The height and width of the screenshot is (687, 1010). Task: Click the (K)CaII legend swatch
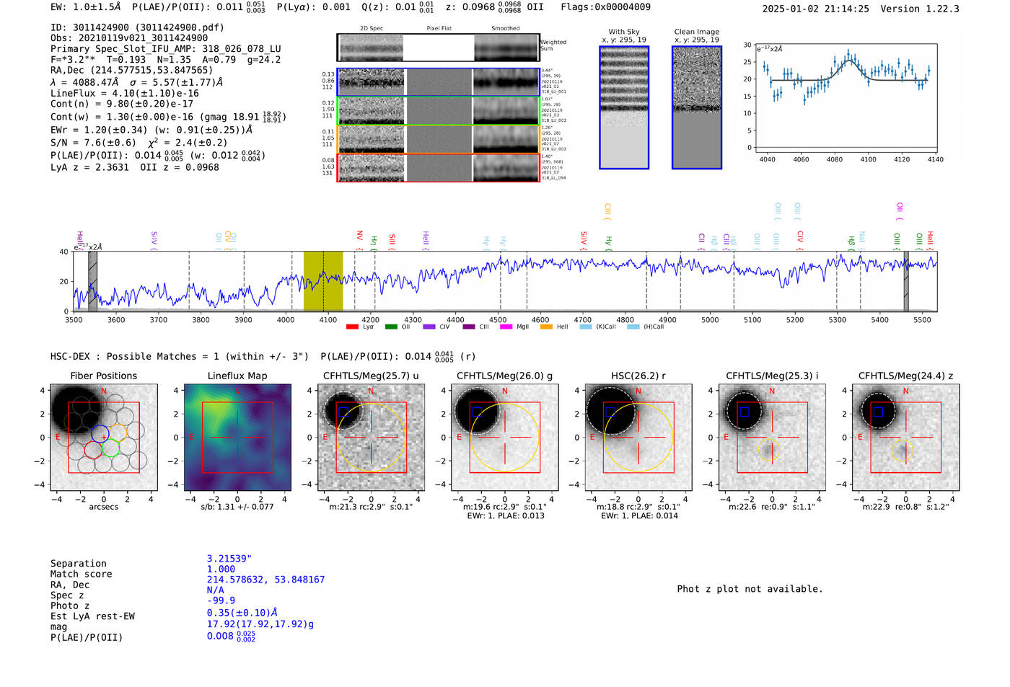[586, 327]
